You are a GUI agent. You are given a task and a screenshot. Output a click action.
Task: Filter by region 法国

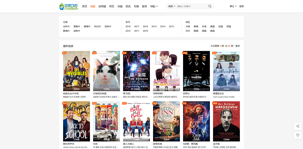tap(221, 27)
